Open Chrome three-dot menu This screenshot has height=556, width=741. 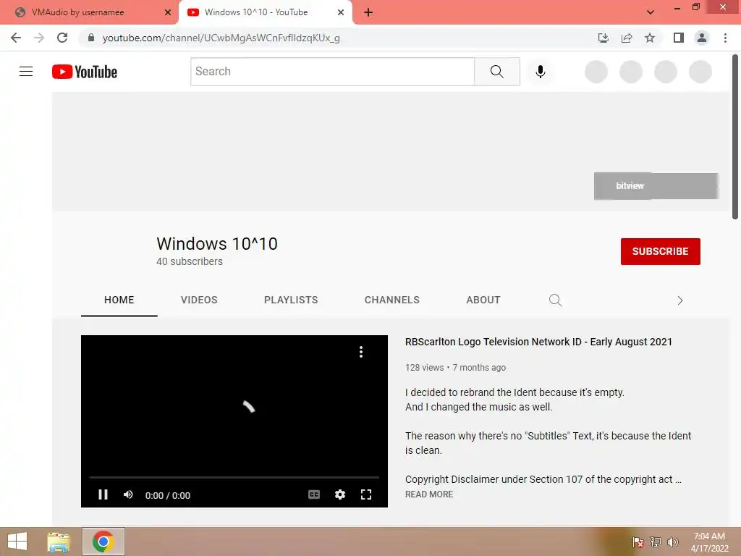coord(725,38)
